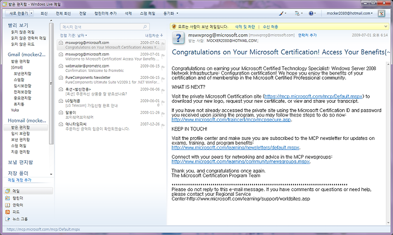The height and width of the screenshot is (235, 393).
Task: Open 읽지 않은 연락처 메일 quick view
Action: point(28,38)
